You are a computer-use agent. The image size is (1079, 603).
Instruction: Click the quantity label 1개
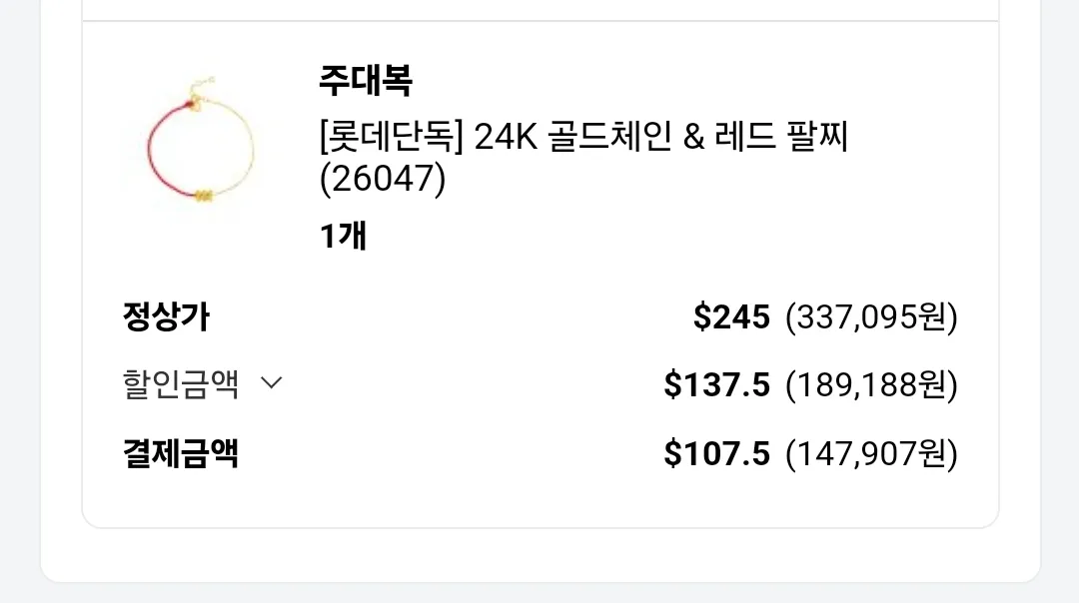click(344, 237)
